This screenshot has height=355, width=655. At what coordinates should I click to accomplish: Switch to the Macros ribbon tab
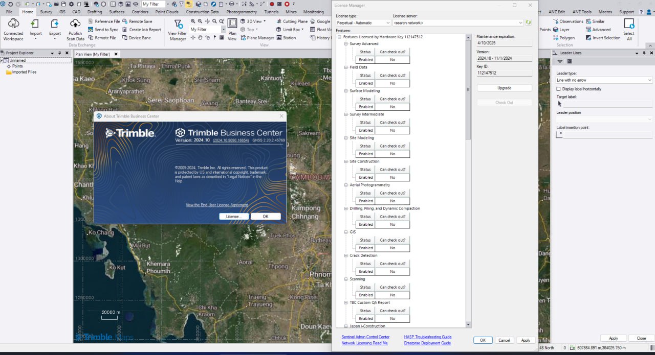click(x=605, y=12)
